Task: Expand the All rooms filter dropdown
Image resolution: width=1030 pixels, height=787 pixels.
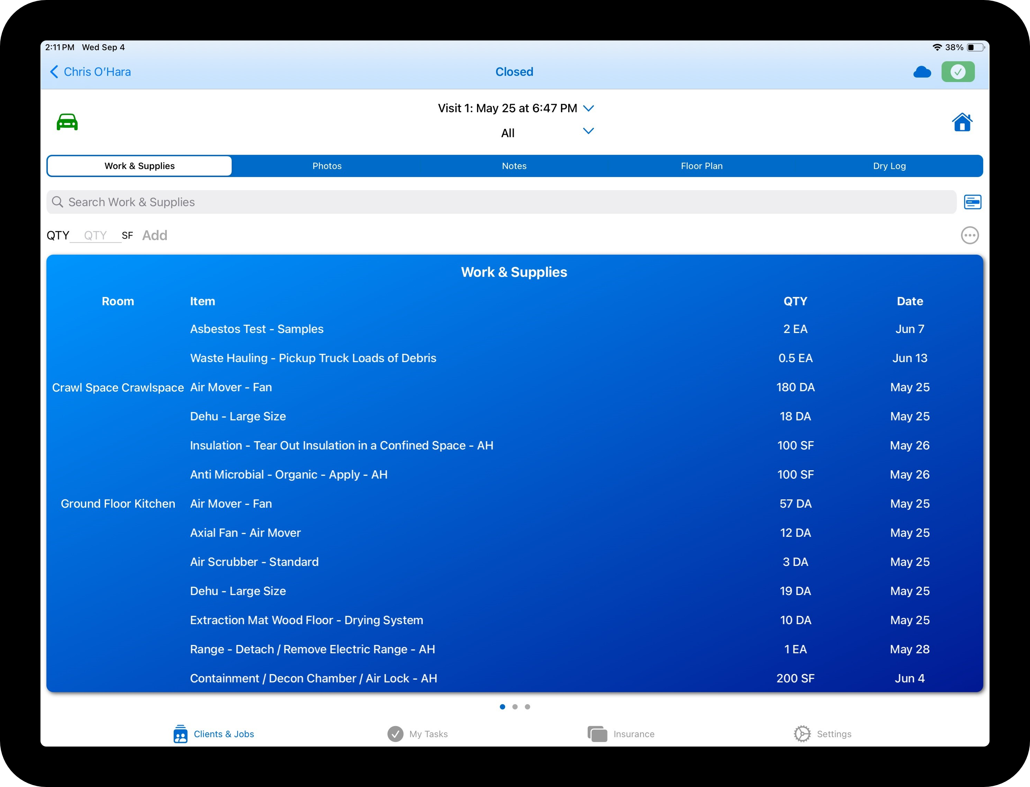Action: pos(588,131)
